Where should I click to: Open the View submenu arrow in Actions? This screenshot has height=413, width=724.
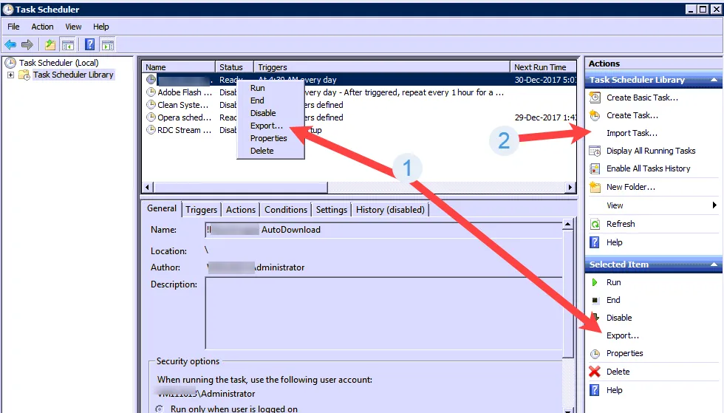click(714, 205)
